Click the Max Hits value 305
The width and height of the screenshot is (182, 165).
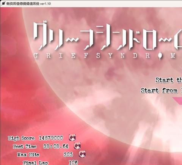(x=68, y=154)
